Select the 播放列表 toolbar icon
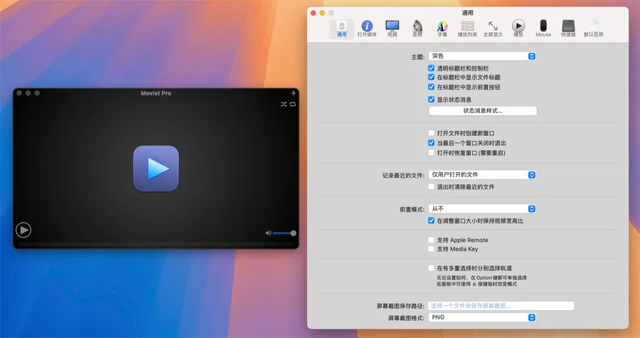Screen dimensions: 640x338 (x=467, y=28)
